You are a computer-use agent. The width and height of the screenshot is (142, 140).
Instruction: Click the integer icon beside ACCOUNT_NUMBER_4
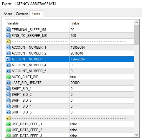[x=8, y=65]
